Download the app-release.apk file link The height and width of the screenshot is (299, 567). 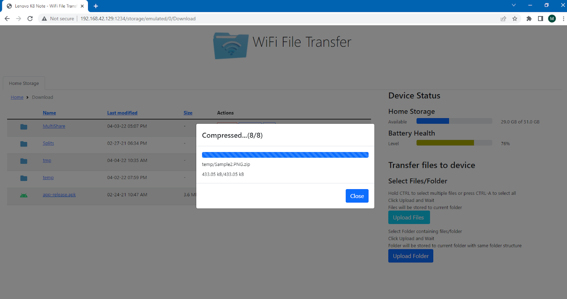pyautogui.click(x=59, y=195)
